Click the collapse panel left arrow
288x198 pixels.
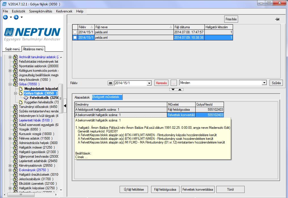coord(65,106)
